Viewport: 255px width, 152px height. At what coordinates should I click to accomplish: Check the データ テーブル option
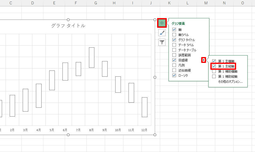[174, 50]
